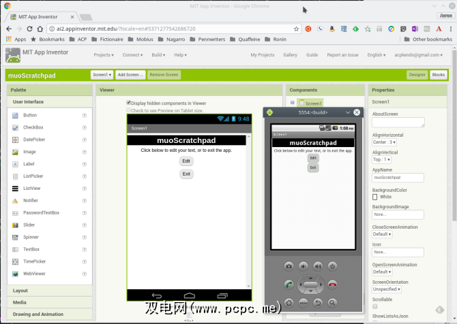Image resolution: width=457 pixels, height=324 pixels.
Task: Click the emulator search button
Action: 333,303
